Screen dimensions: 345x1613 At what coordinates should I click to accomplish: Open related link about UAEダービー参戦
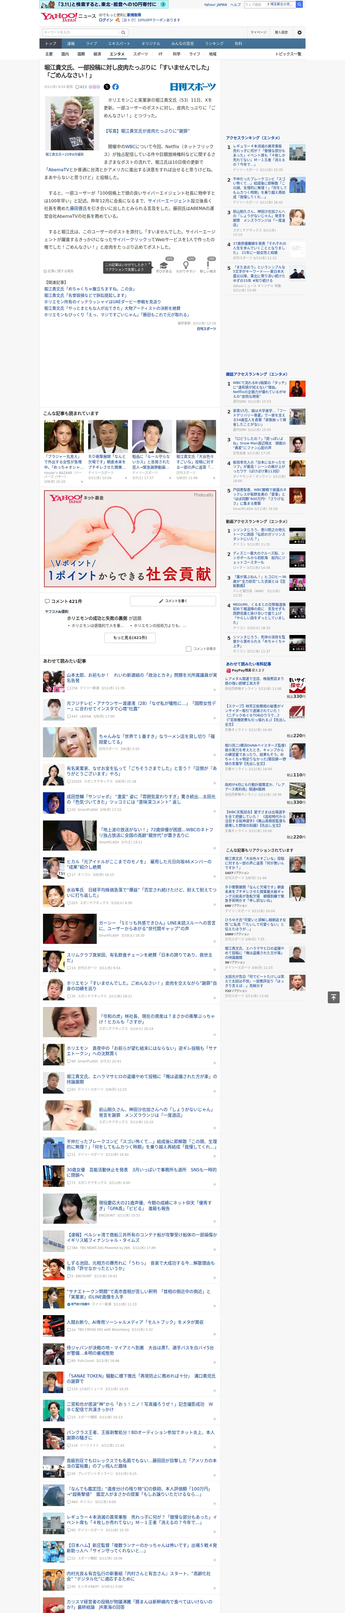[x=102, y=302]
